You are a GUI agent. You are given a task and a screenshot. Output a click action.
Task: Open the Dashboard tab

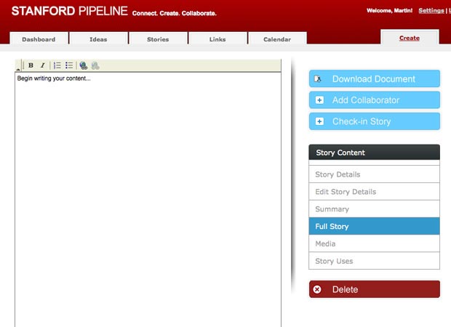(39, 39)
